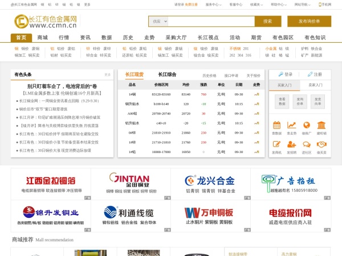
Task: Click the 1#铜 price range 83120-83160
Action: click(x=161, y=94)
